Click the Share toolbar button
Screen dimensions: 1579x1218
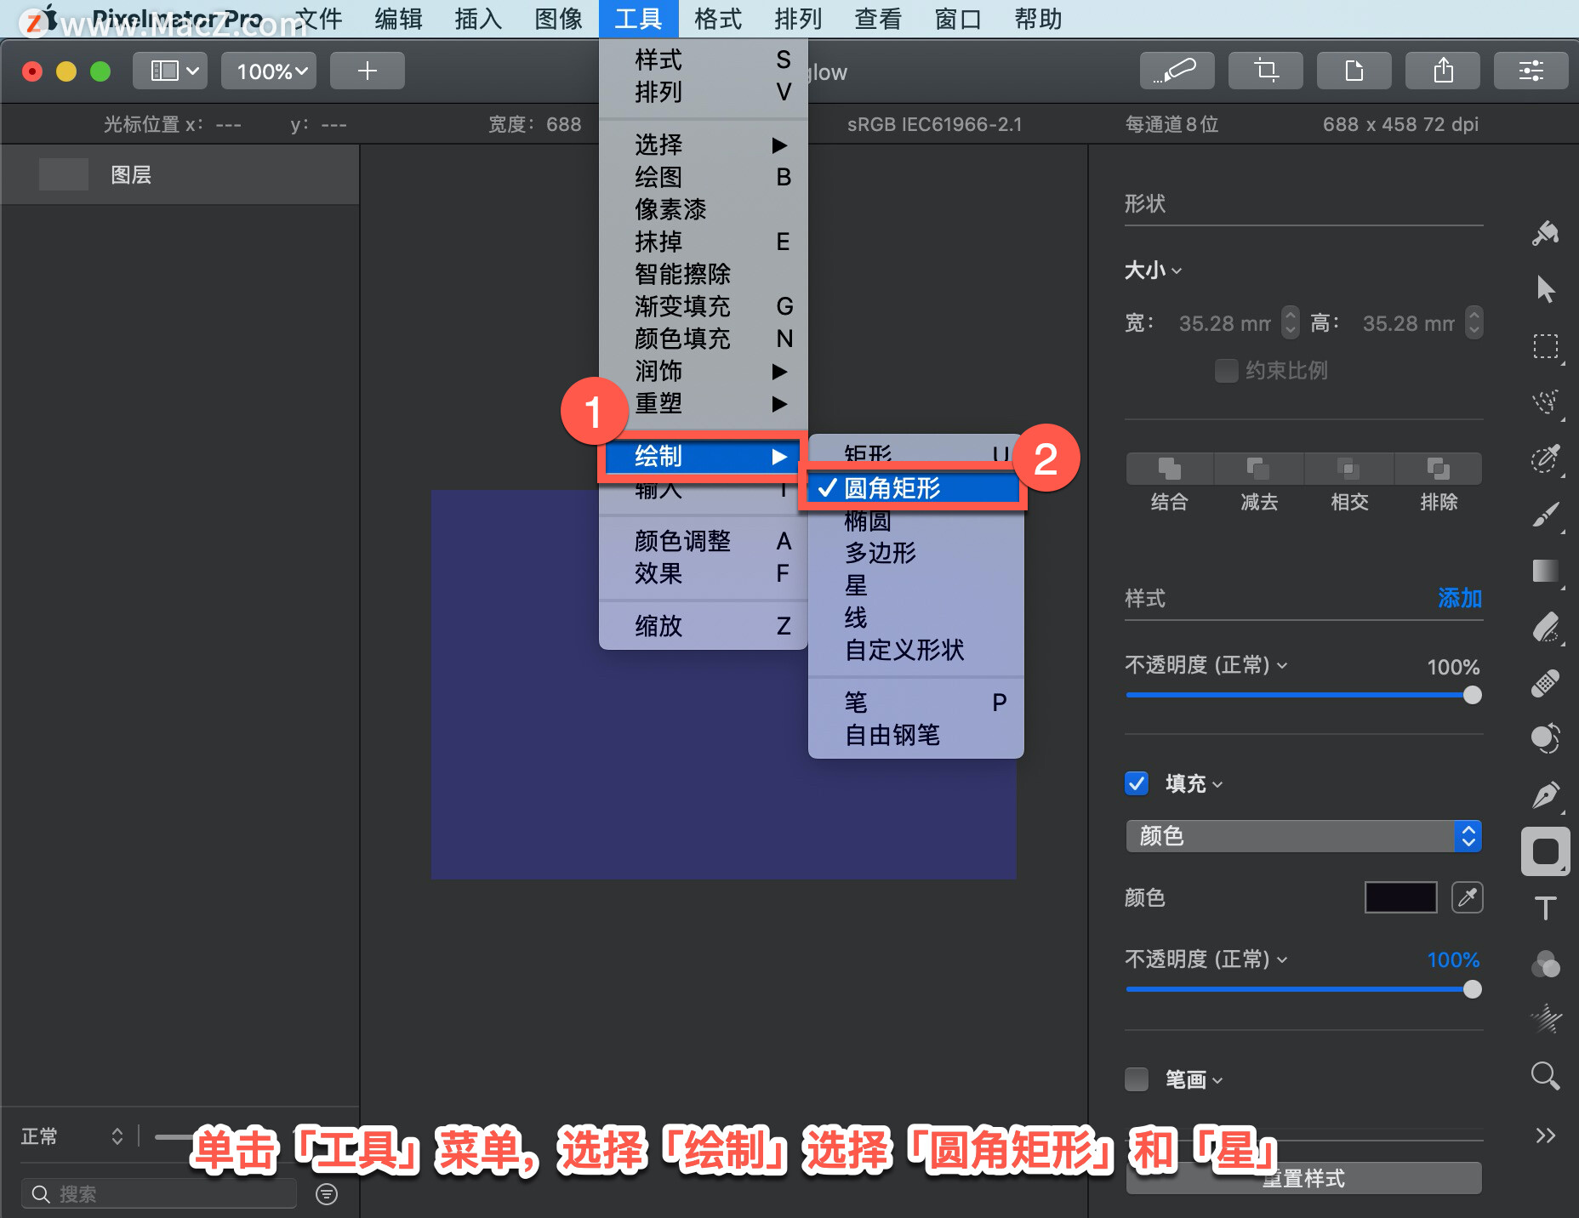coord(1443,71)
